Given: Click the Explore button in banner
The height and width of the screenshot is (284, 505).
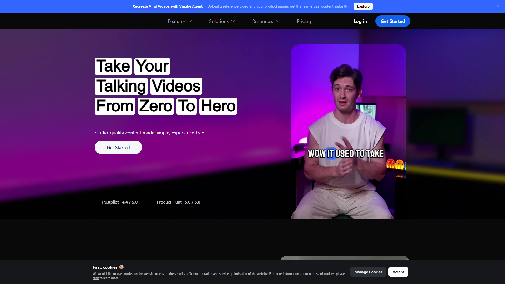Looking at the screenshot, I should coord(363,6).
